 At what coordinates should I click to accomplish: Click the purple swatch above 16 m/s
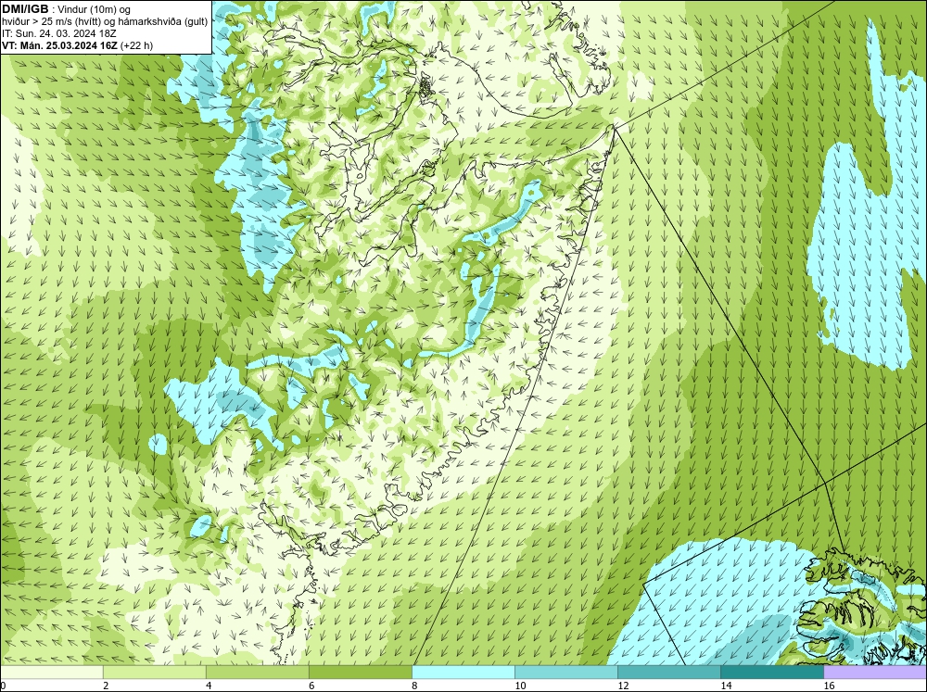click(x=874, y=672)
